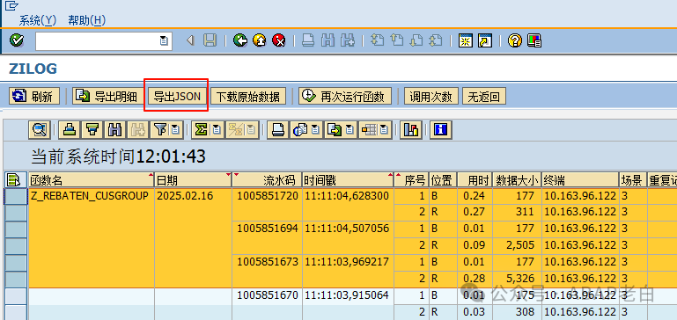Open the dropdown next to Subtotals icon
This screenshot has height=320, width=677.
(x=251, y=129)
